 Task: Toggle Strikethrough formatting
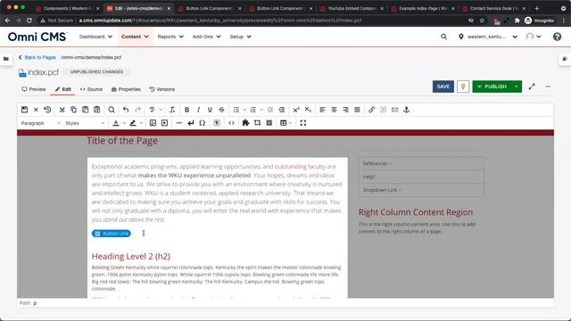pyautogui.click(x=221, y=110)
